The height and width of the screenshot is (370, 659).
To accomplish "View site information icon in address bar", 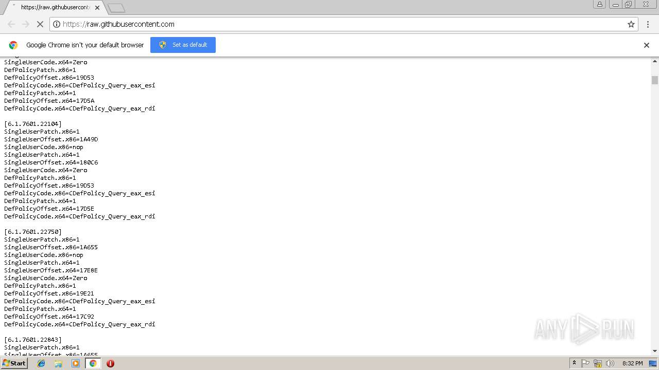I will tap(57, 24).
